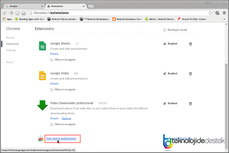
Task: Allow Google Sheets in incognito
Action: [52, 60]
